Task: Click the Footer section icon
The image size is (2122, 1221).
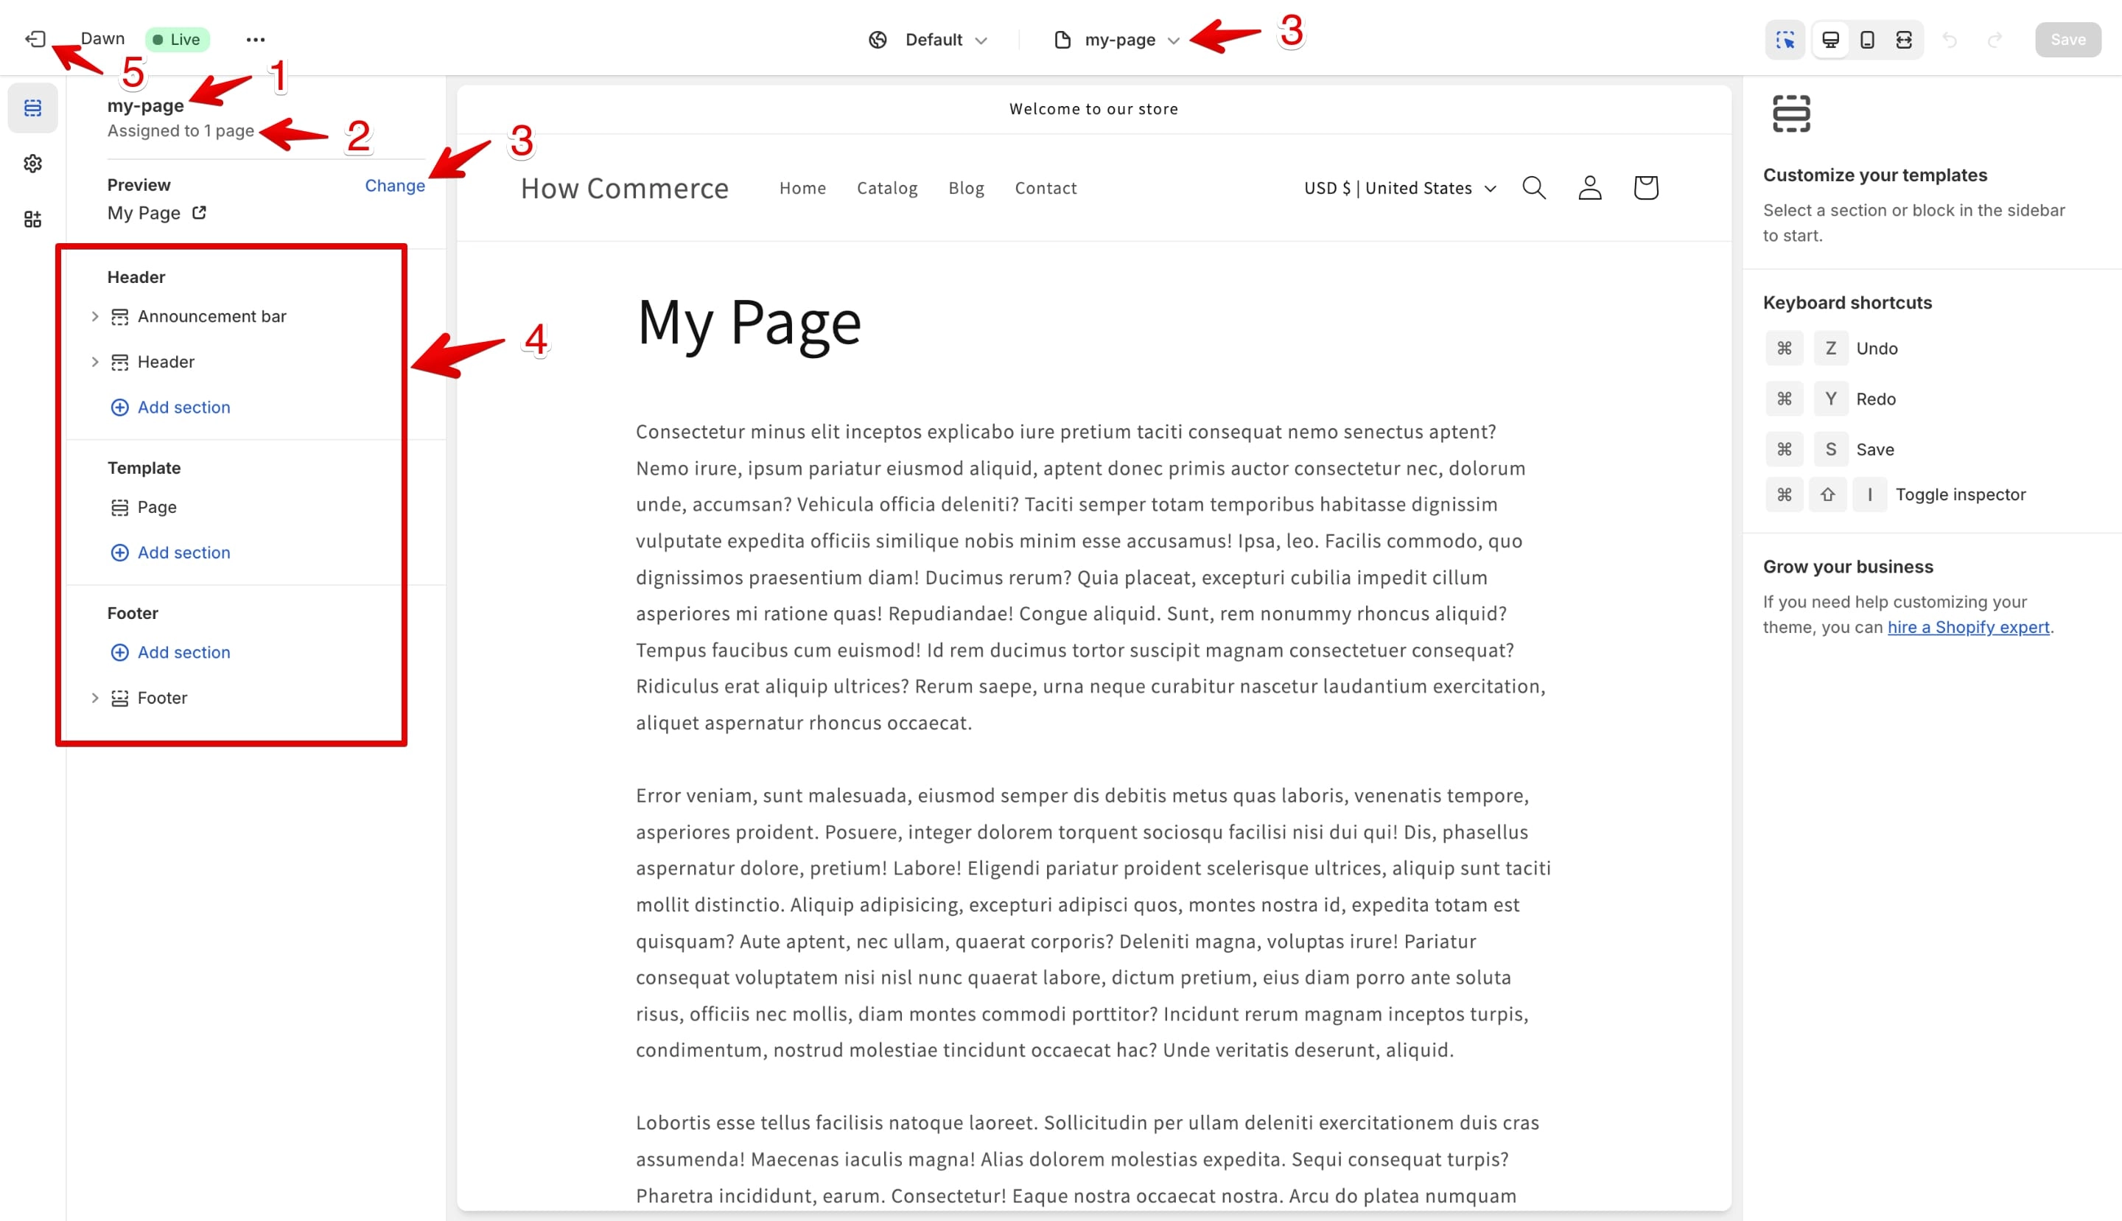Action: [120, 699]
